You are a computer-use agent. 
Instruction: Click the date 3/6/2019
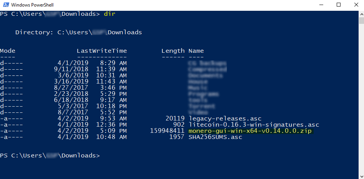73,75
